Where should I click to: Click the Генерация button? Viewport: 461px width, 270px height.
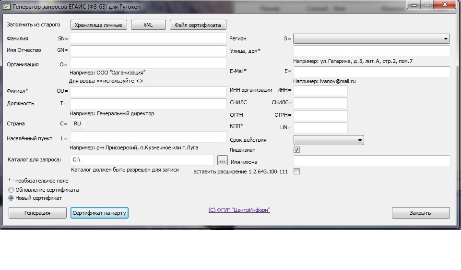click(37, 213)
